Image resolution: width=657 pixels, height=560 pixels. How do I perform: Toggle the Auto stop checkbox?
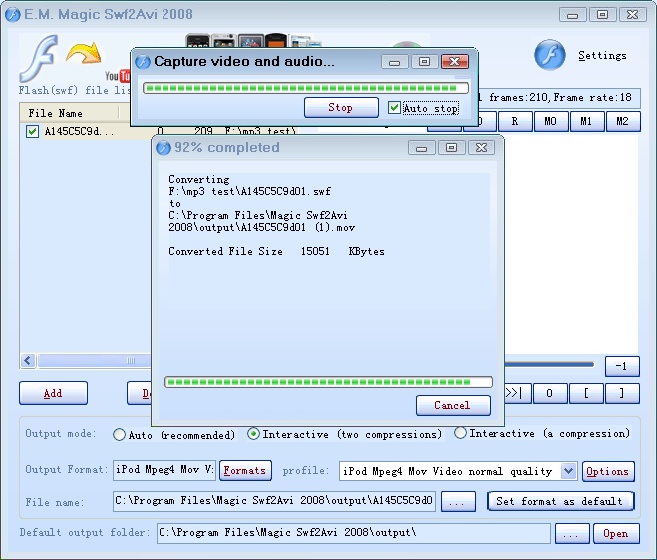tap(394, 108)
